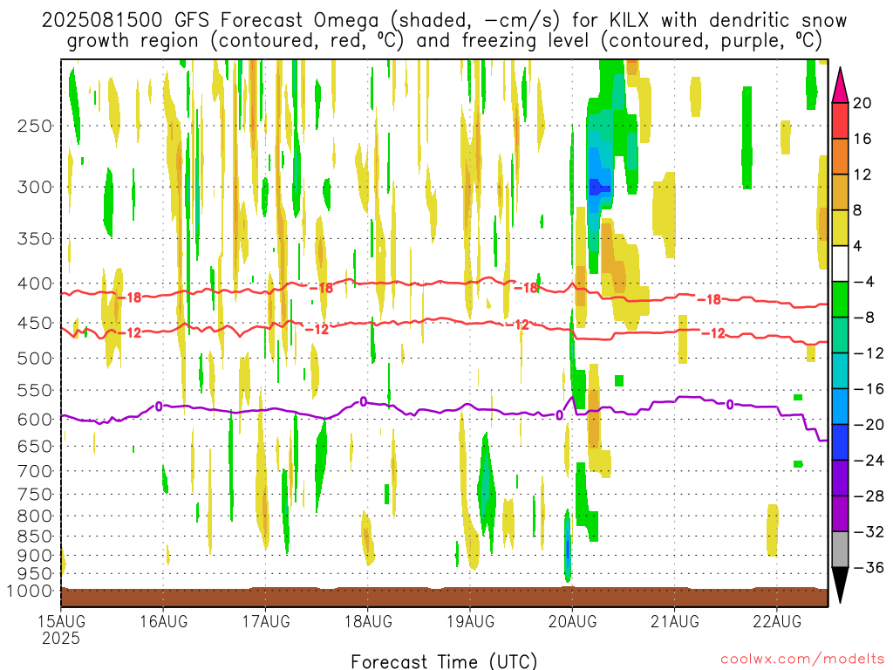This screenshot has width=893, height=670.
Task: Click the 1000 pressure level label
Action: tap(30, 591)
